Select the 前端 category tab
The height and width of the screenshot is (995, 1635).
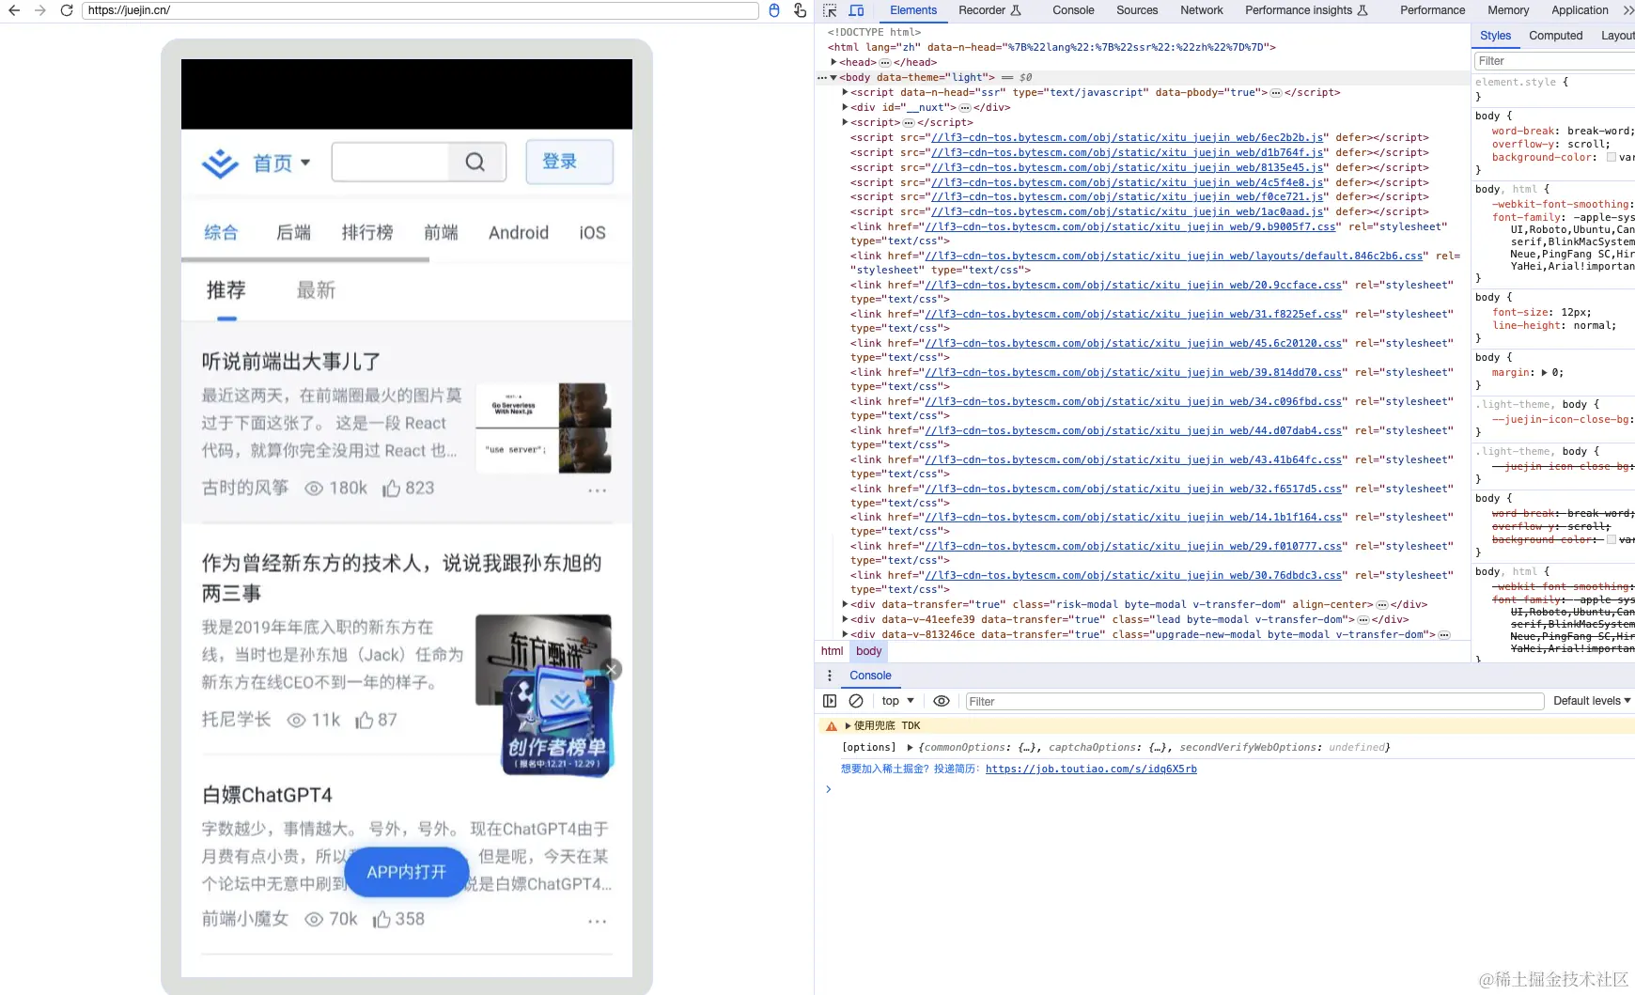pyautogui.click(x=441, y=232)
